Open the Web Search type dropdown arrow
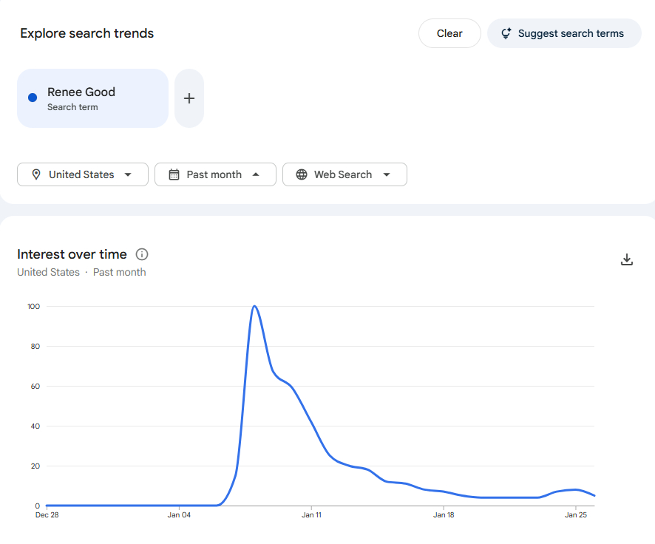This screenshot has width=655, height=544. click(x=387, y=174)
